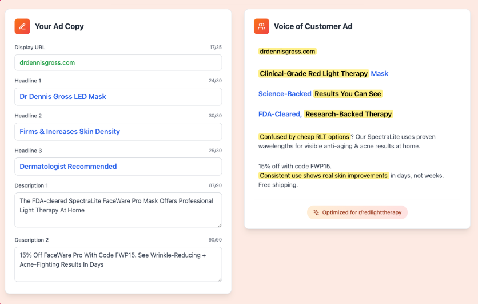Click the Headline 3 label
Image resolution: width=478 pixels, height=304 pixels.
(28, 151)
